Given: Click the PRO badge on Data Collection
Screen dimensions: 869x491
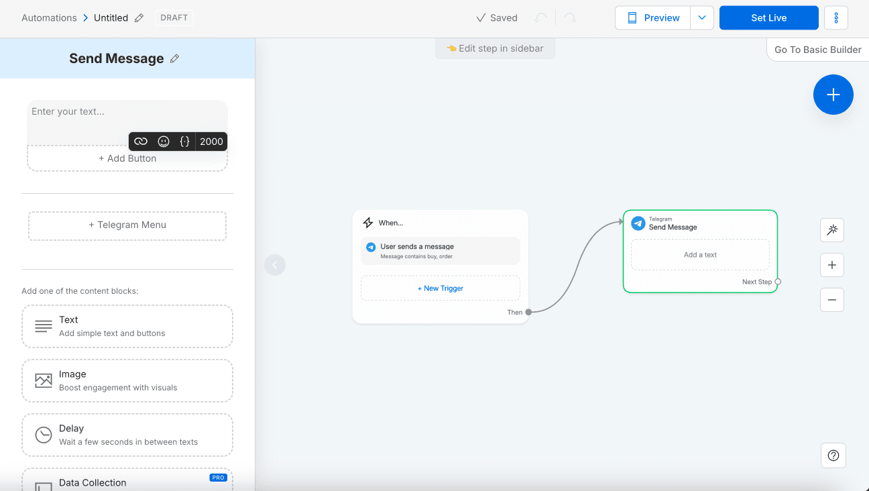Looking at the screenshot, I should pos(218,478).
